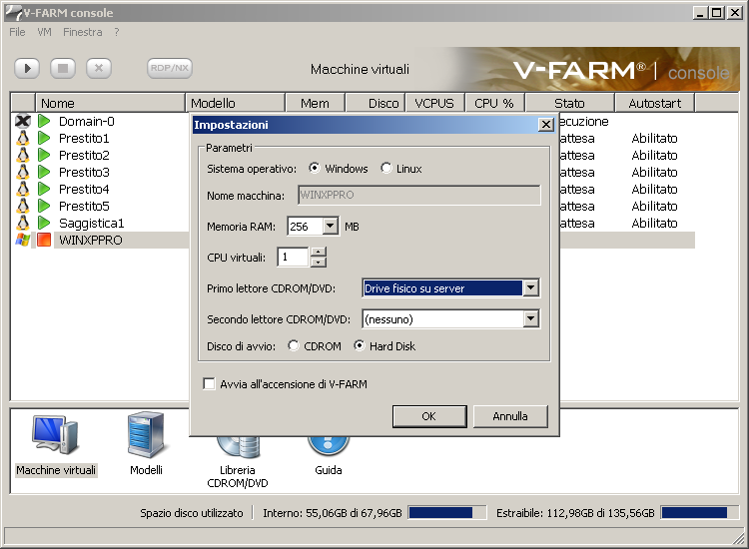
Task: Select Windows as operating system
Action: pyautogui.click(x=314, y=168)
